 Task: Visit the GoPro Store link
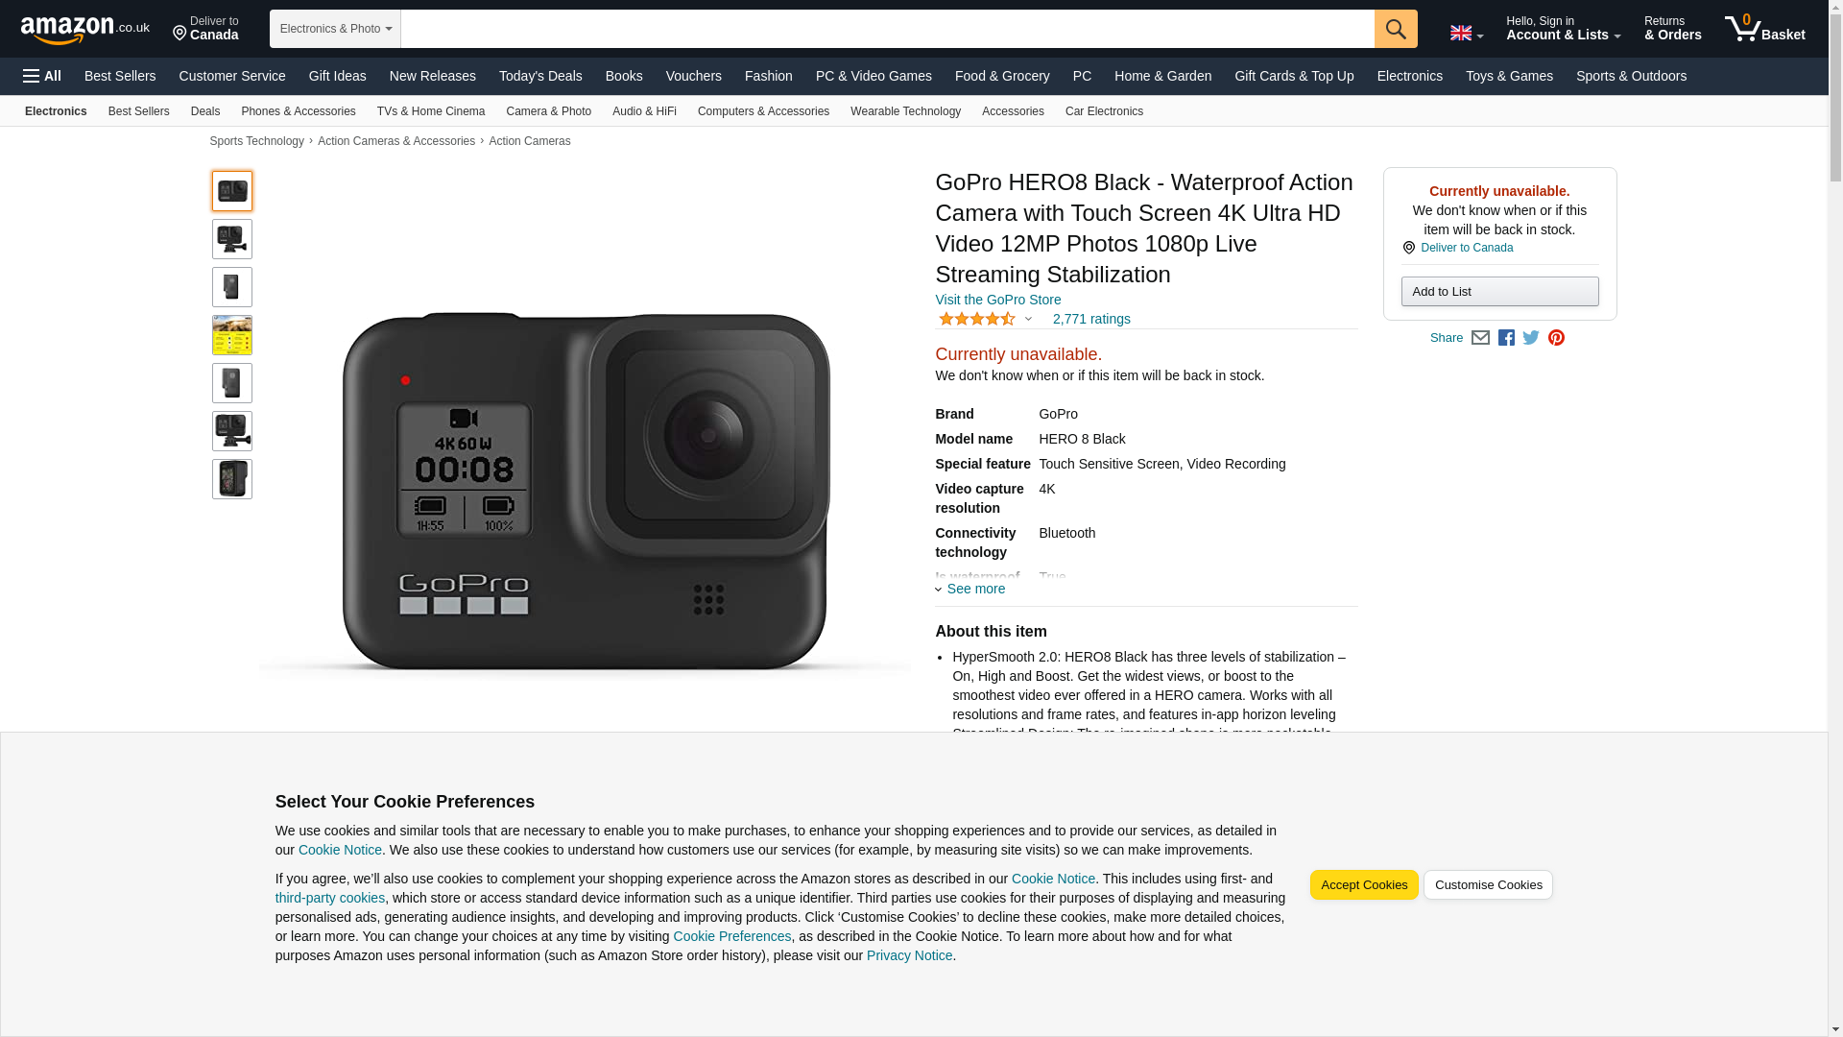[997, 300]
